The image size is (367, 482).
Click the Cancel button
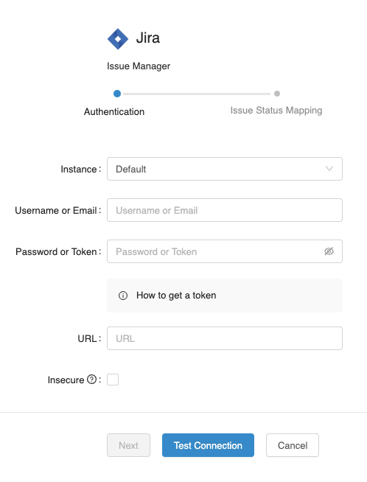[x=293, y=445]
